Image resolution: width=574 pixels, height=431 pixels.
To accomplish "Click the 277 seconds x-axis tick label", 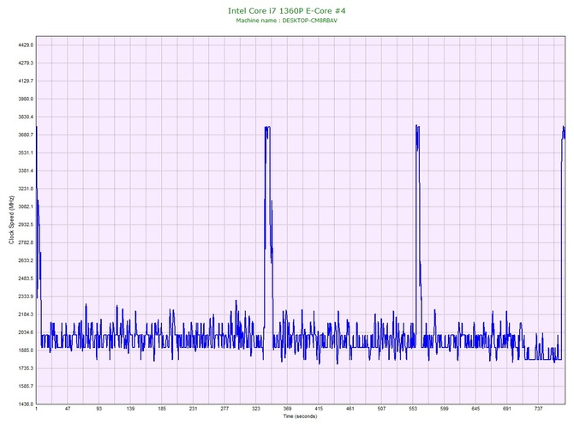I will point(224,409).
